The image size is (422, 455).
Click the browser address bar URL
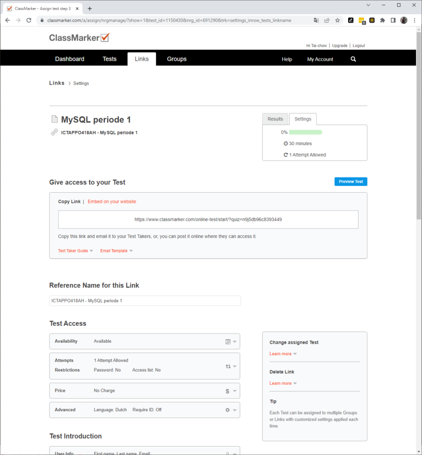[169, 20]
